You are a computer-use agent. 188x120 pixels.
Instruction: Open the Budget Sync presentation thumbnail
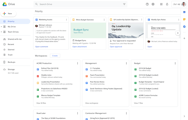click(x=88, y=31)
